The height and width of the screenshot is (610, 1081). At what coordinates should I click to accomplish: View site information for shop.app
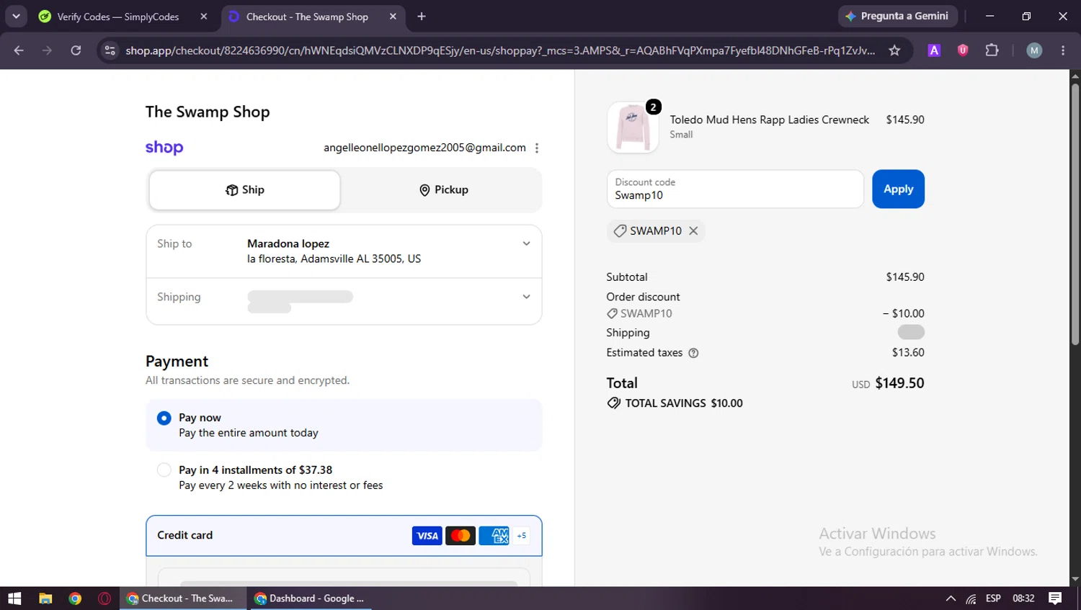click(110, 50)
